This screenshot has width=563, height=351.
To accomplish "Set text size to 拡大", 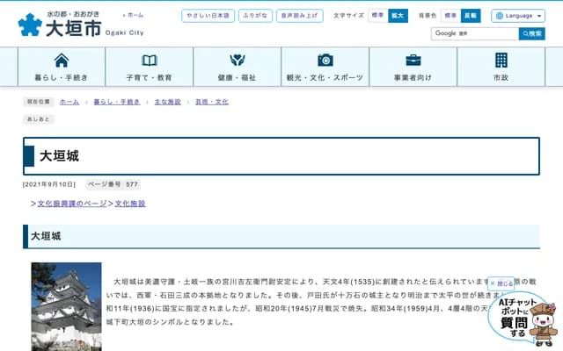I will coord(398,16).
